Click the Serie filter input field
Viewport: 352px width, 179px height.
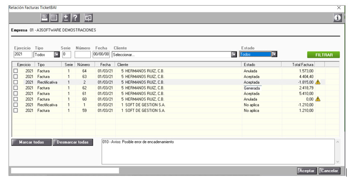[x=67, y=54]
